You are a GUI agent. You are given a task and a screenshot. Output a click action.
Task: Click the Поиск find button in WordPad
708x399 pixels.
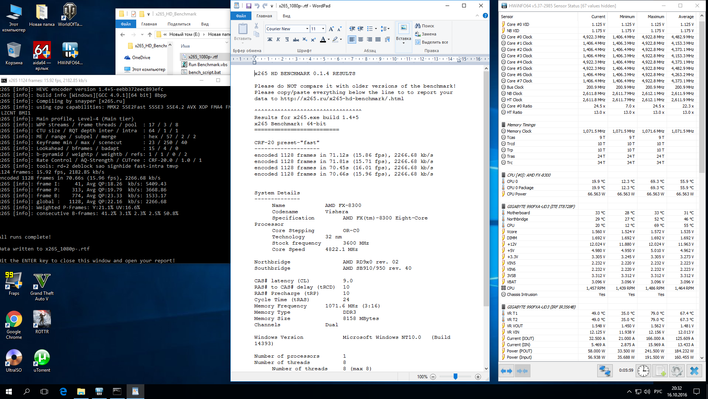pos(425,26)
